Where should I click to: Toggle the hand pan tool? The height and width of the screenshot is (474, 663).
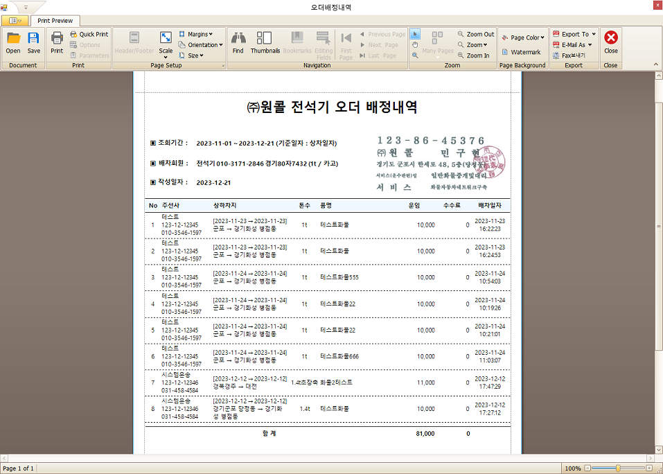415,44
